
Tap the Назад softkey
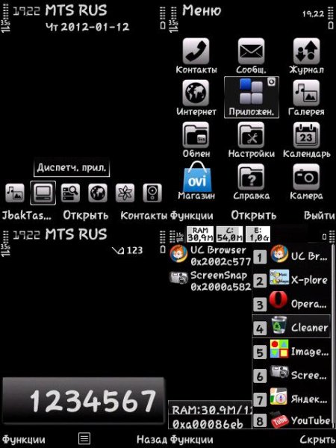pos(152,440)
